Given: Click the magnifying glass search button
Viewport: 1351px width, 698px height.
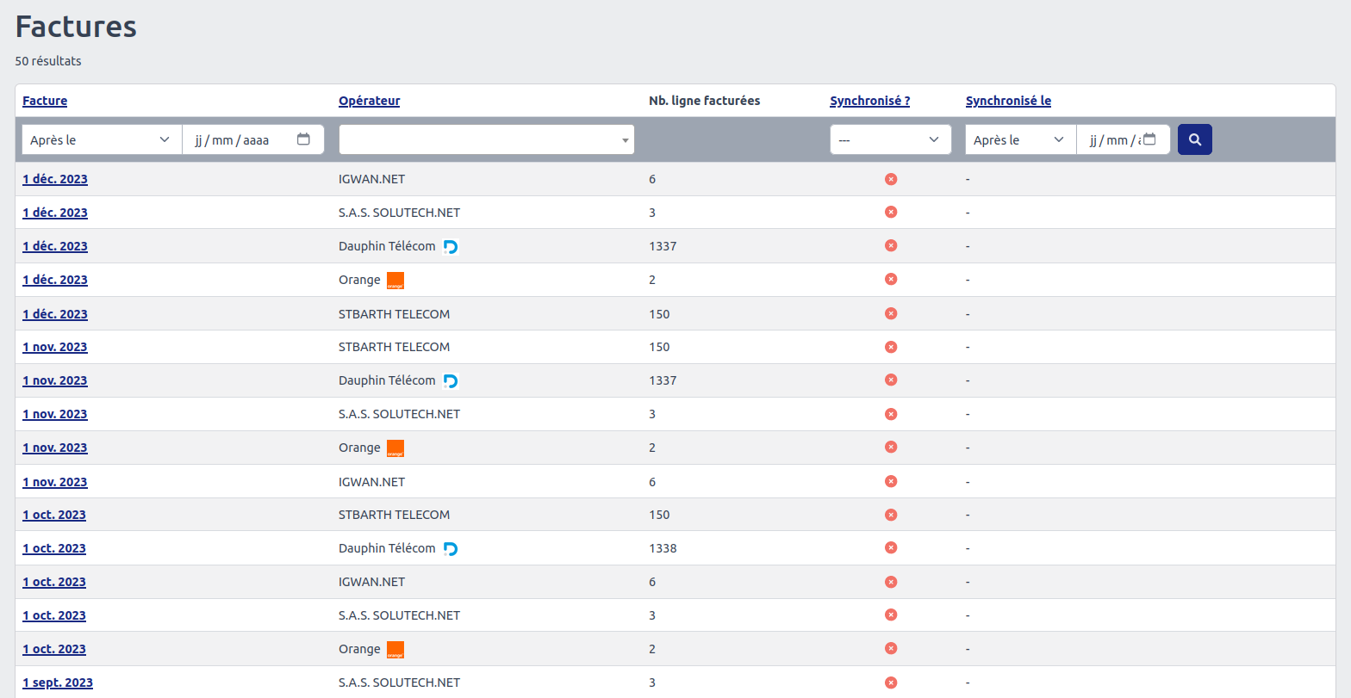Looking at the screenshot, I should coord(1194,139).
